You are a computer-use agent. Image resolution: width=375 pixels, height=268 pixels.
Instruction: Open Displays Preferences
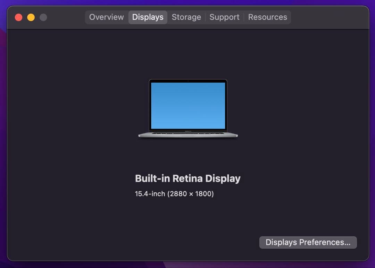coord(308,242)
